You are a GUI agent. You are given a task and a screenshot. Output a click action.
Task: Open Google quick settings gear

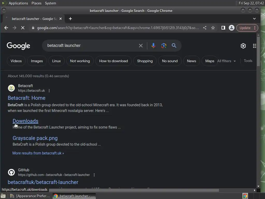point(243,46)
